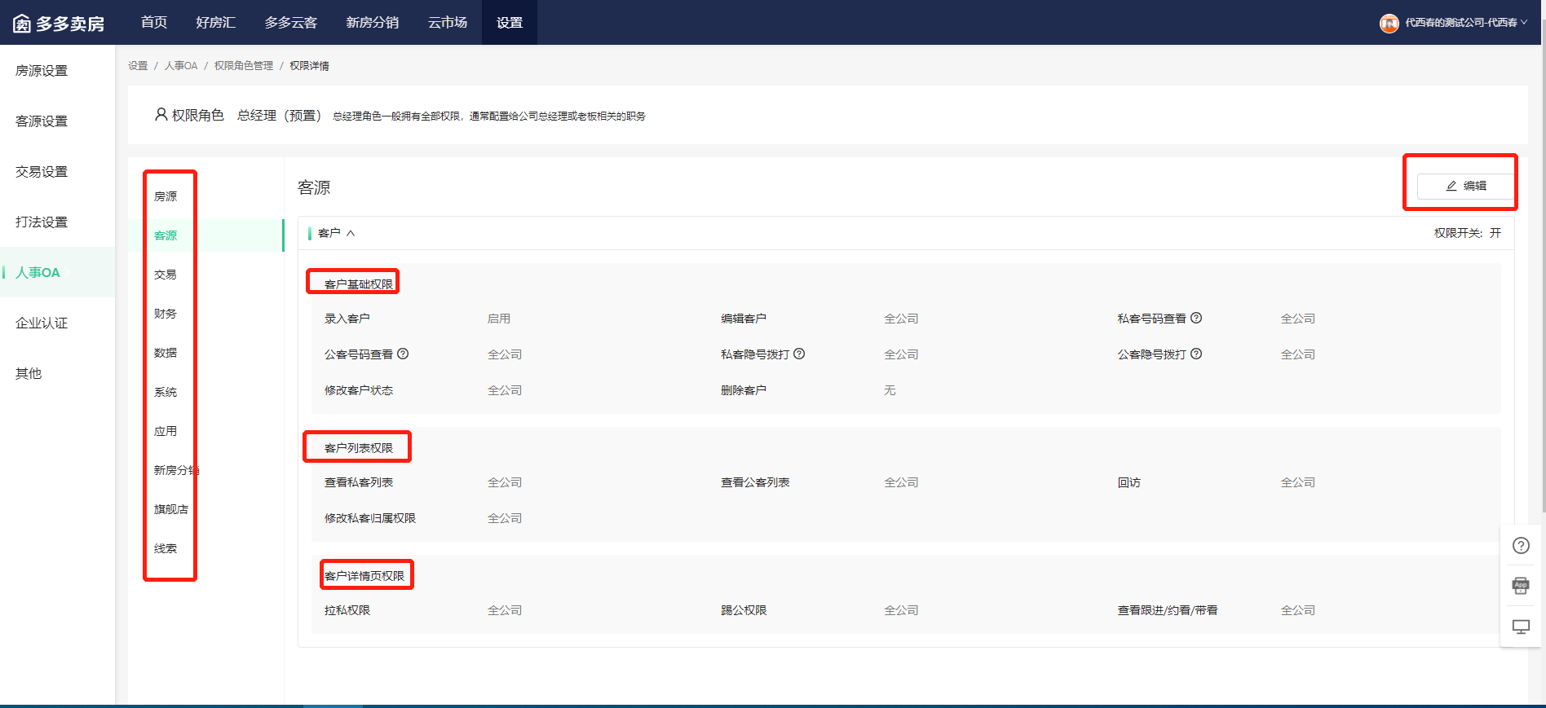Click the 设置 breadcrumb link

click(138, 66)
